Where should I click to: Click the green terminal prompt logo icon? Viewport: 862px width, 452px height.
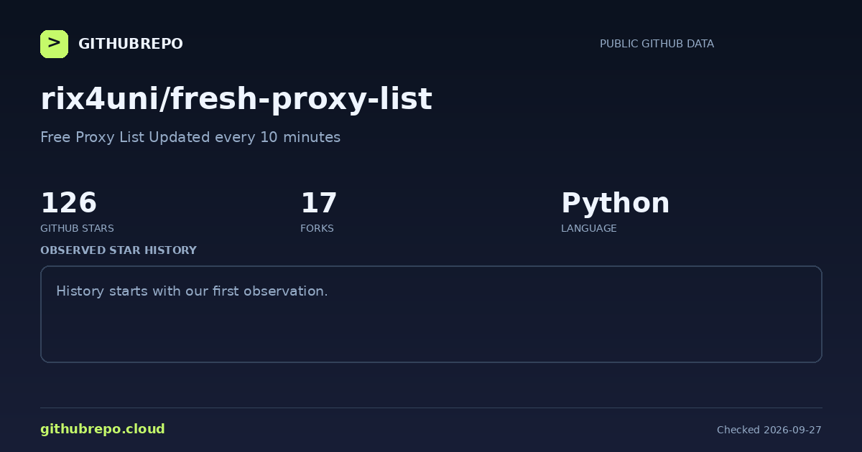(x=54, y=44)
